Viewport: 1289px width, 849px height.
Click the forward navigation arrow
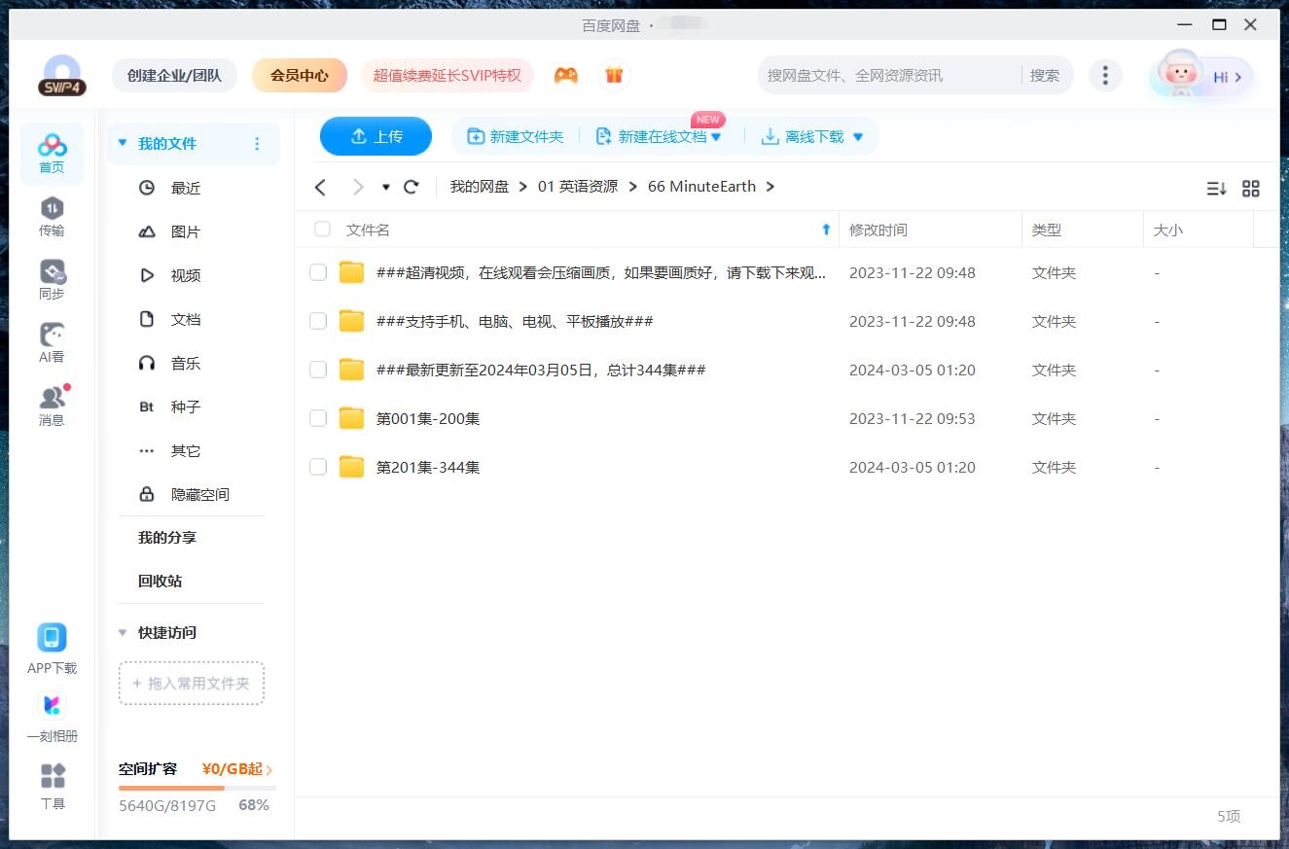pos(358,187)
